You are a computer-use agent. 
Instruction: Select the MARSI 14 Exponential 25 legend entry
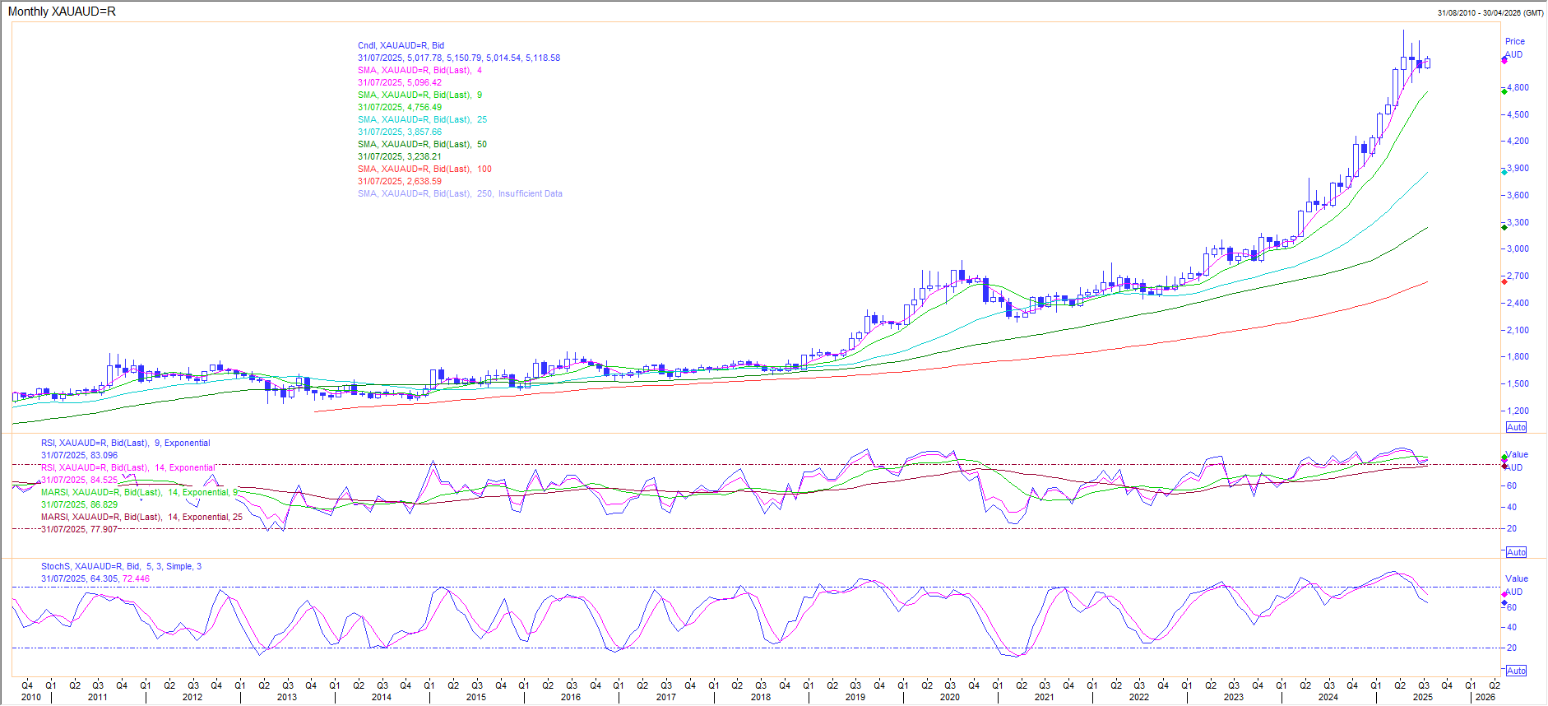(x=142, y=518)
